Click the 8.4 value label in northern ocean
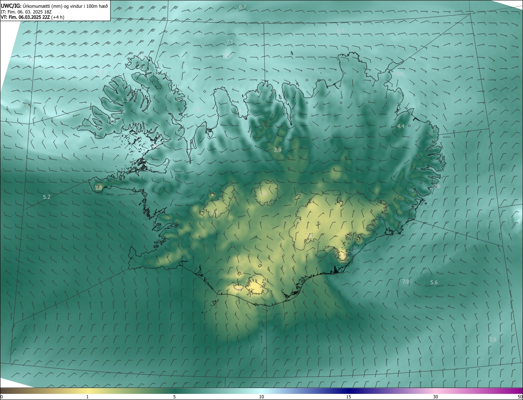Image resolution: width=523 pixels, height=400 pixels. tap(340, 31)
